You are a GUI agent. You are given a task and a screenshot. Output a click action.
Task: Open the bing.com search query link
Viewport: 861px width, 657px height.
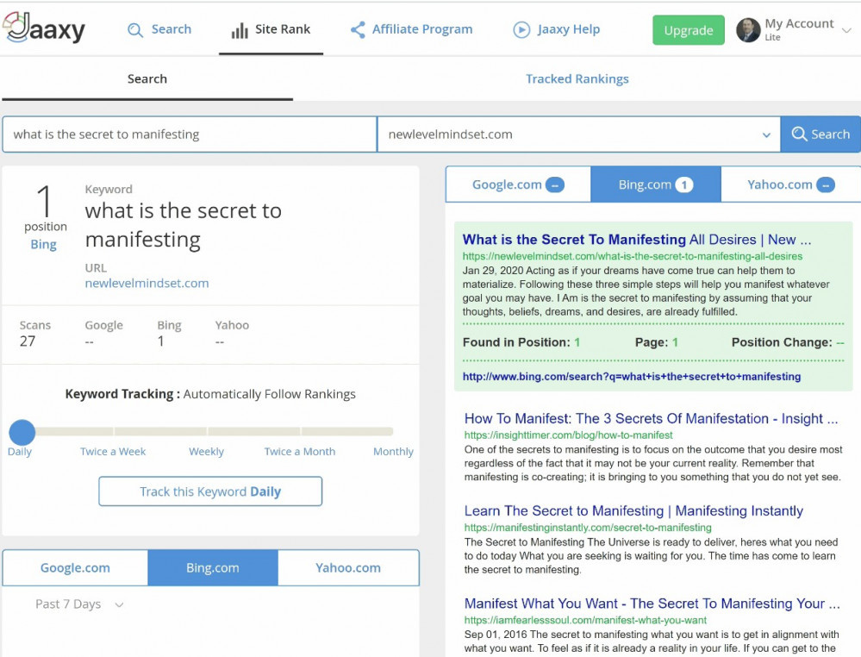coord(632,376)
